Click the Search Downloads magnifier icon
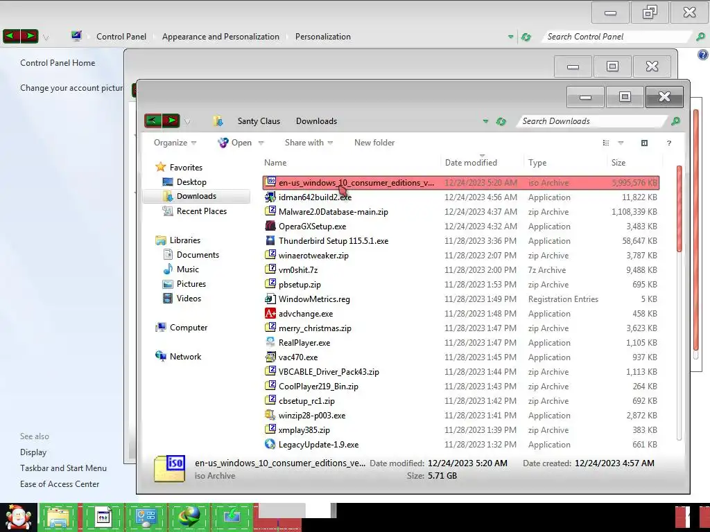This screenshot has width=710, height=532. point(675,121)
